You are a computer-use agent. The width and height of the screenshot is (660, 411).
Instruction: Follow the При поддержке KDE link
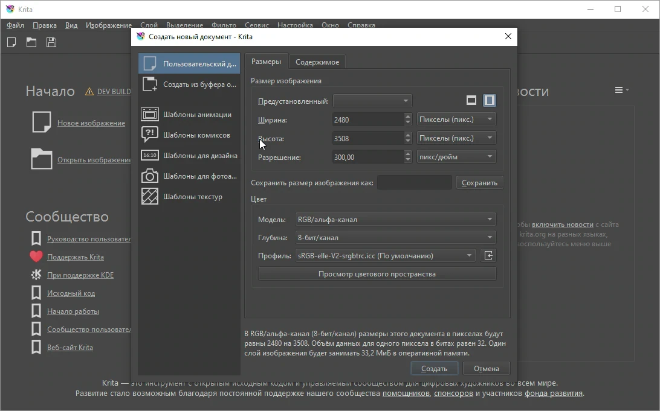pyautogui.click(x=80, y=275)
